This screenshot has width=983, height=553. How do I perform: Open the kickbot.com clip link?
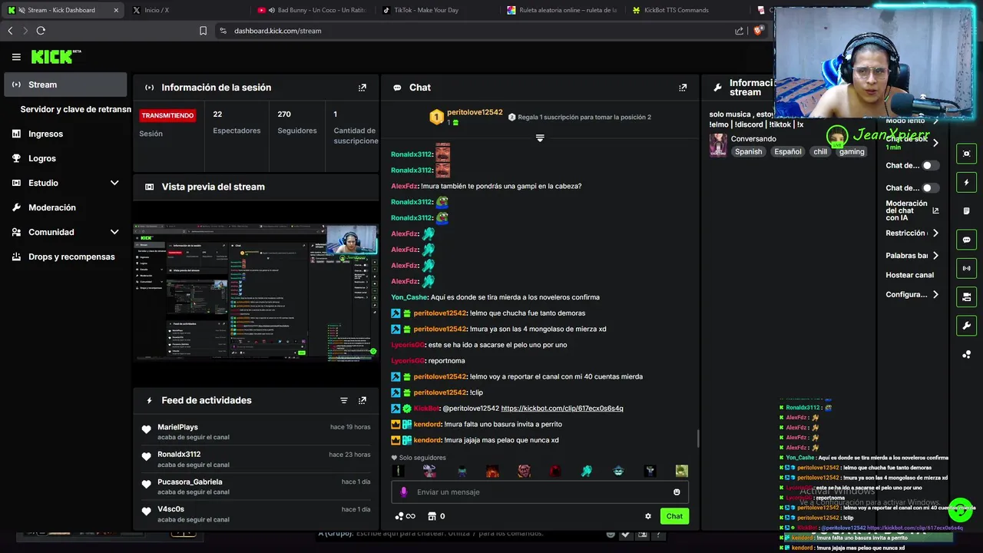tap(561, 409)
